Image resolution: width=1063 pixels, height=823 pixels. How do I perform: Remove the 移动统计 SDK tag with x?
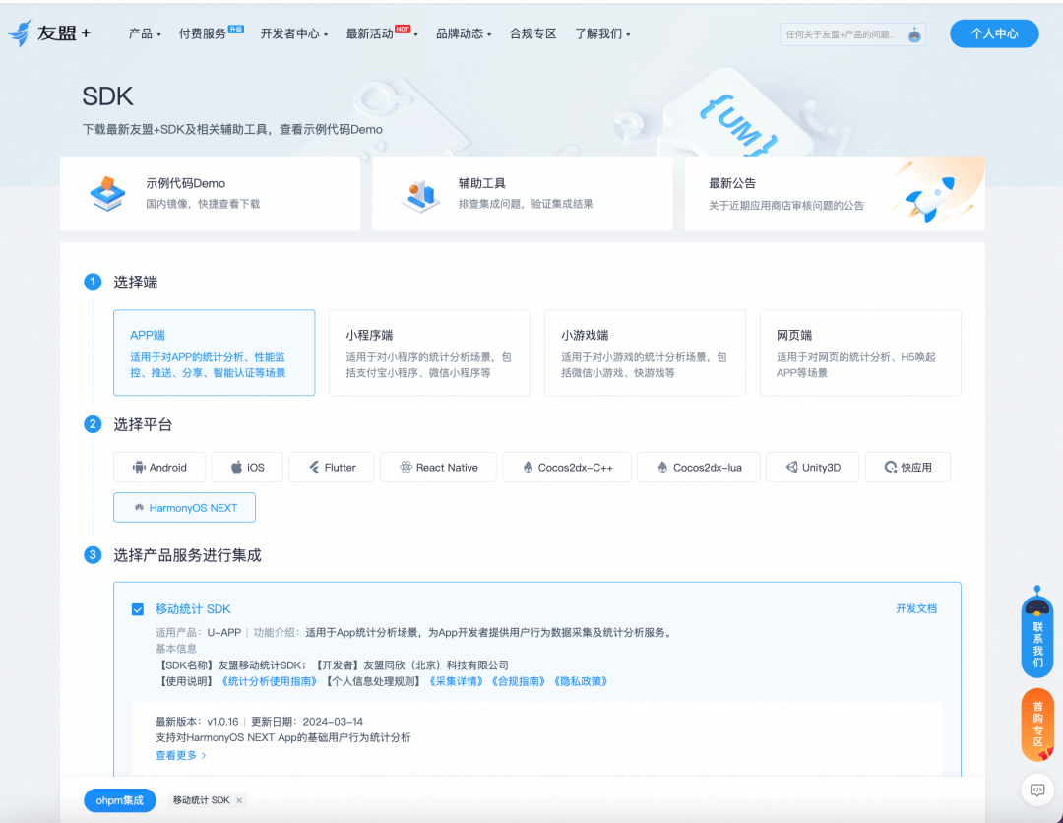point(239,800)
